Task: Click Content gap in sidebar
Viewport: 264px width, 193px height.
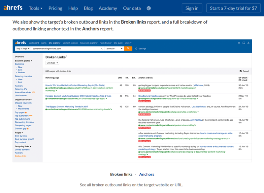Action: [20, 129]
